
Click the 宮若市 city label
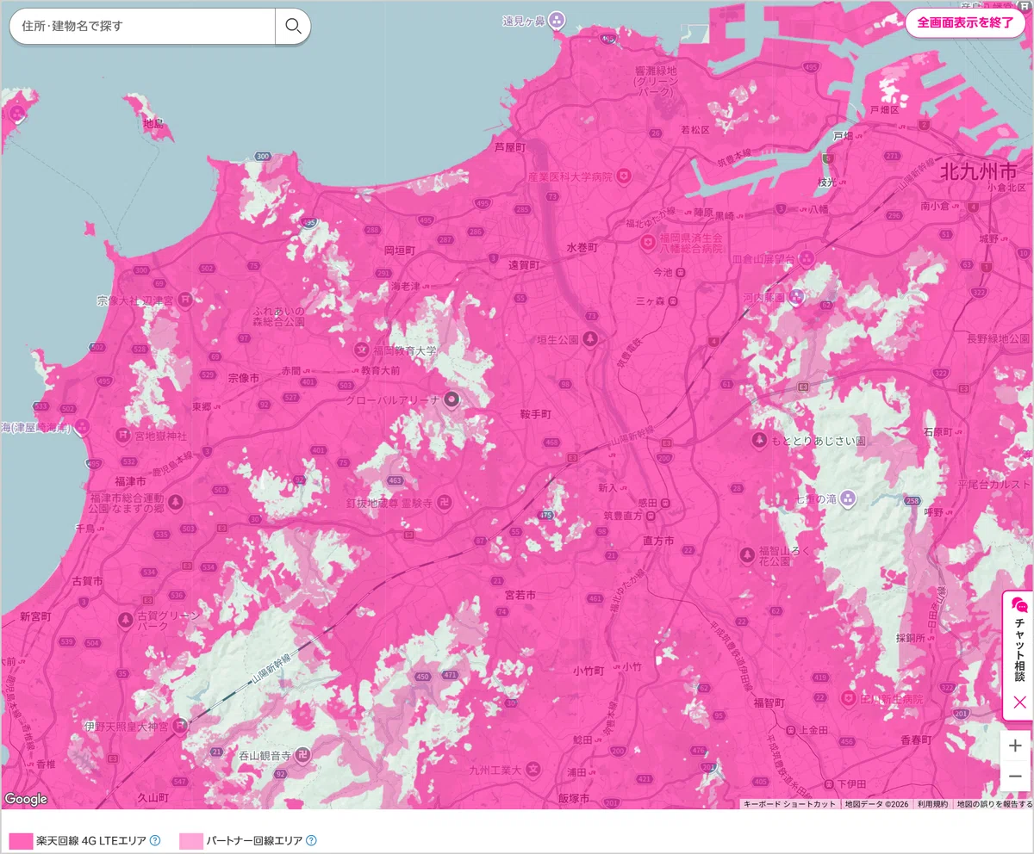(520, 595)
